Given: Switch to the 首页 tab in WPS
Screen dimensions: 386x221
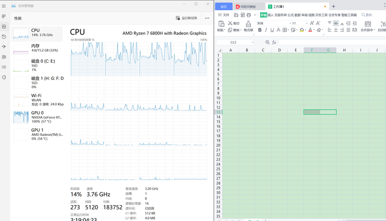Looking at the screenshot, I should 223,6.
